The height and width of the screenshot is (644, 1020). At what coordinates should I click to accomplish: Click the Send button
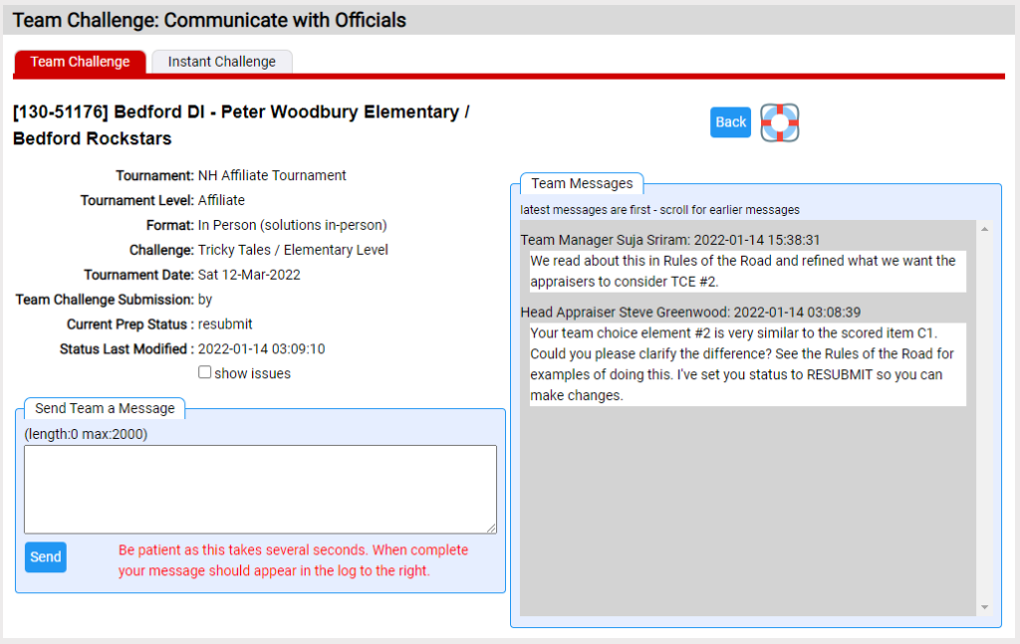pos(46,557)
